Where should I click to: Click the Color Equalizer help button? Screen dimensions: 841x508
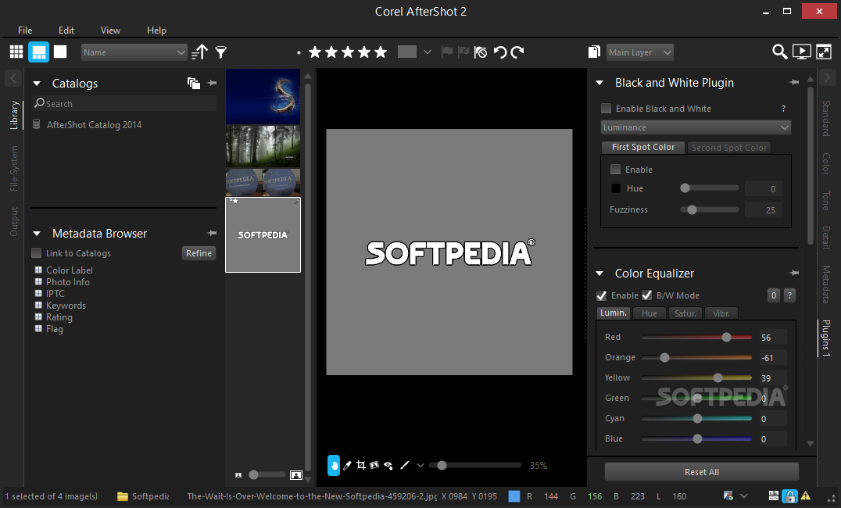point(789,295)
